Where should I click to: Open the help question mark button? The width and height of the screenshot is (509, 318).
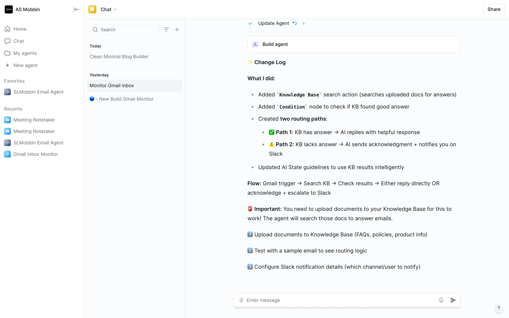pyautogui.click(x=499, y=308)
